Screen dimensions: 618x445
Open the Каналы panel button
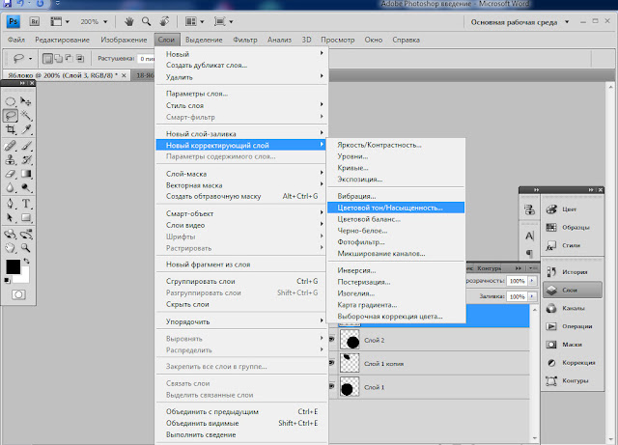tap(573, 308)
